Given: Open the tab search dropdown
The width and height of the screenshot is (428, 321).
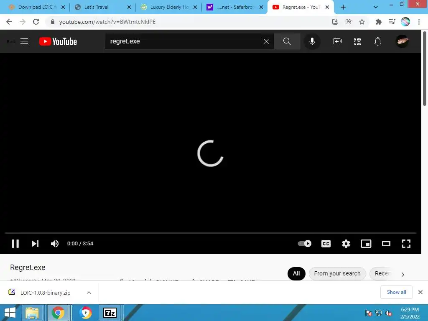Looking at the screenshot, I should [x=376, y=8].
